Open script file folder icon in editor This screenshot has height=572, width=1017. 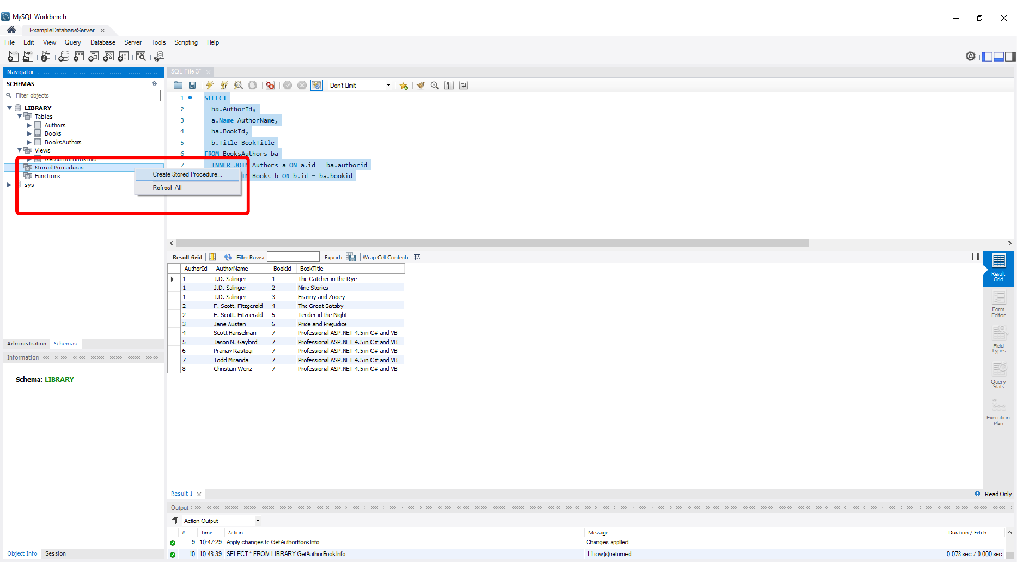(x=178, y=85)
